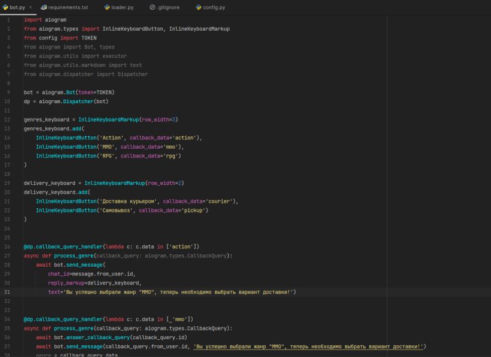Click 'reply_markup=delivery_keyboard,' line

tap(95, 283)
